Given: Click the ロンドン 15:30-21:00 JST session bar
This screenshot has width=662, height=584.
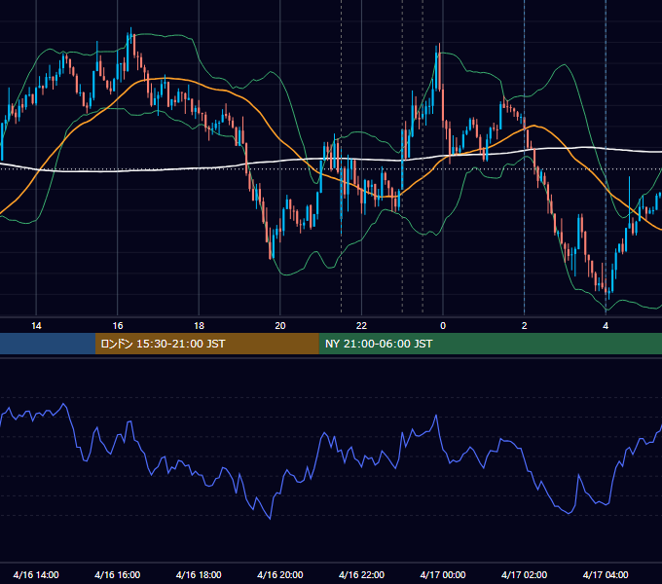Looking at the screenshot, I should [206, 344].
